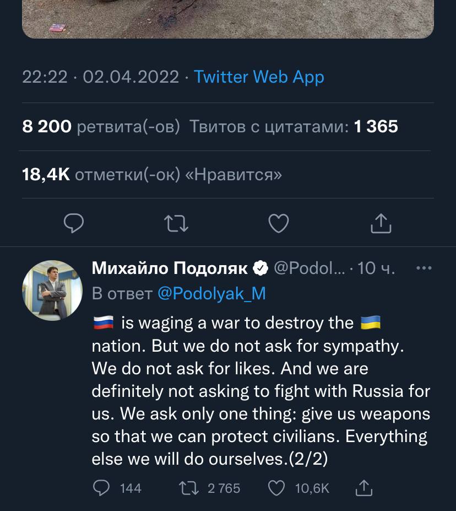The image size is (456, 511).
Task: Open Михайло Подоляк's profile avatar
Action: tap(52, 291)
